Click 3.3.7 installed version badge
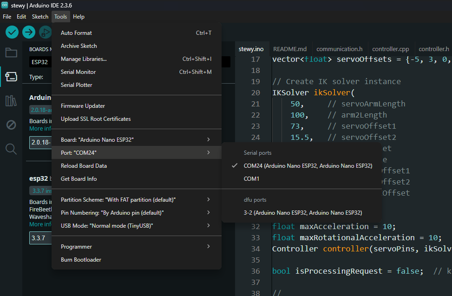 pyautogui.click(x=41, y=191)
